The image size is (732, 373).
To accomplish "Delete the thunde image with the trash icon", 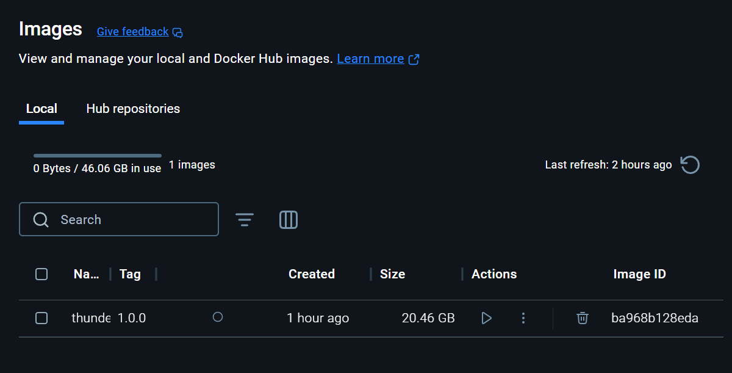I will pos(582,317).
